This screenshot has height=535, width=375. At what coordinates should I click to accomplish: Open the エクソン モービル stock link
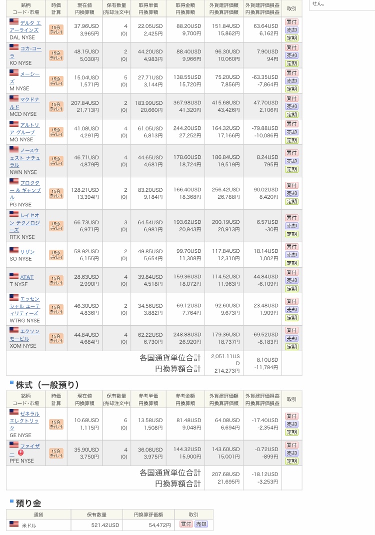24,335
